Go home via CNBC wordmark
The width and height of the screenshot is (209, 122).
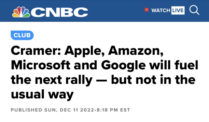60,12
